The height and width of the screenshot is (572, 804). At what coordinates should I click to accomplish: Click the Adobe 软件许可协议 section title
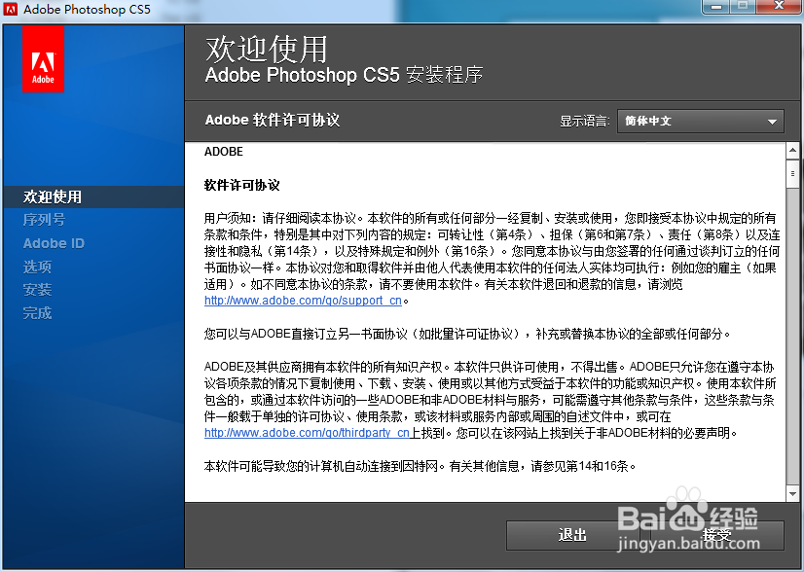click(x=273, y=120)
